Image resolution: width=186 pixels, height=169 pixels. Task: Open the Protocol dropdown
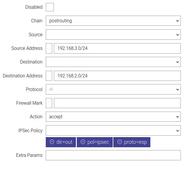(113, 90)
